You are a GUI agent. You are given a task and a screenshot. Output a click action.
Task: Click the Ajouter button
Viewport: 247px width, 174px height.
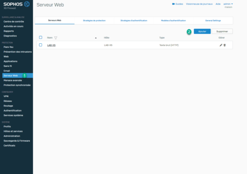(x=202, y=31)
